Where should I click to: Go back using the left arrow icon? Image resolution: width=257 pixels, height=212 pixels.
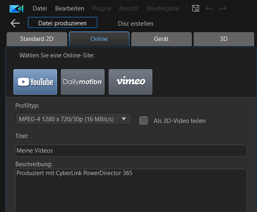coord(15,23)
